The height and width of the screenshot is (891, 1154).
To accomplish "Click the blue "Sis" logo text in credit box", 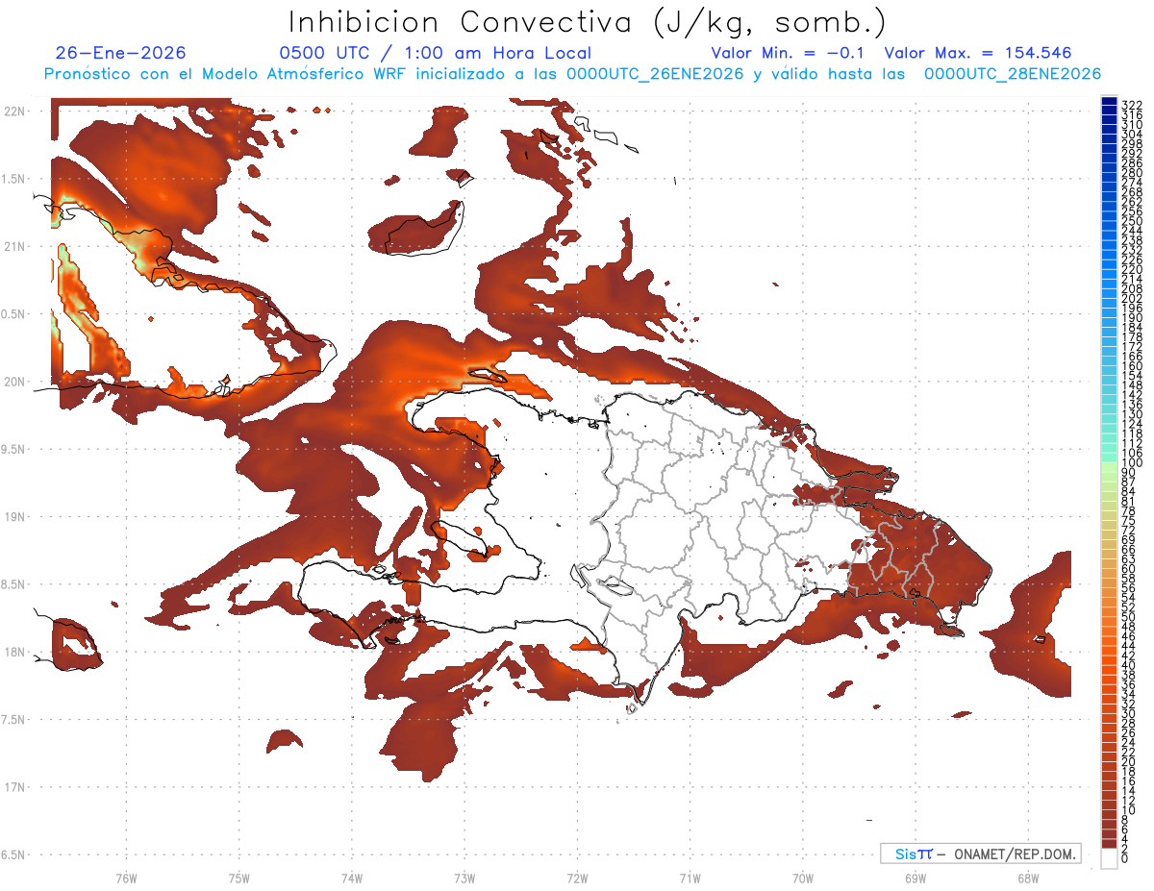I will (x=905, y=854).
